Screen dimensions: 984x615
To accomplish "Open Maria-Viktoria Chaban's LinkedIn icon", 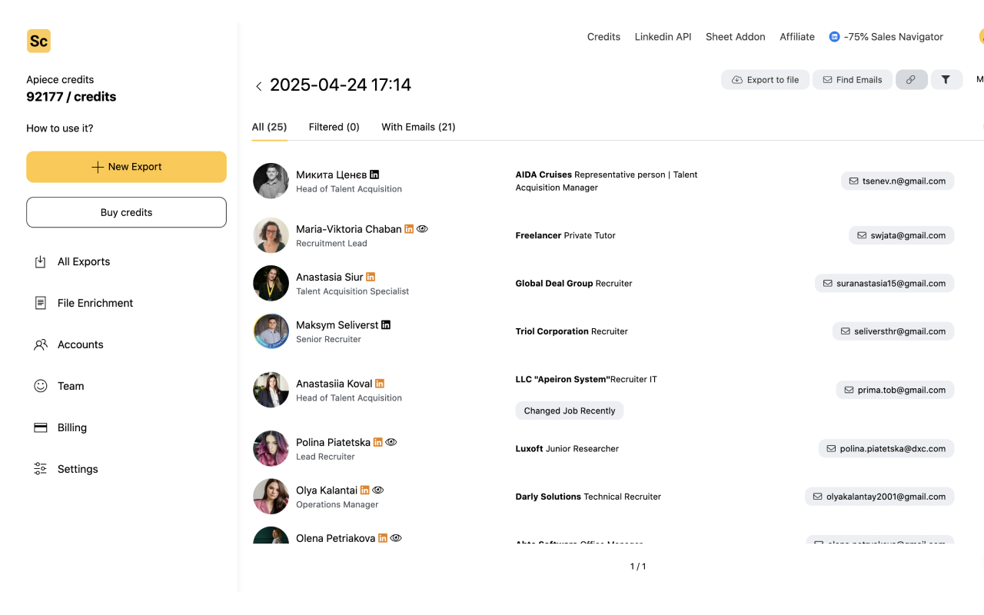I will (x=409, y=229).
